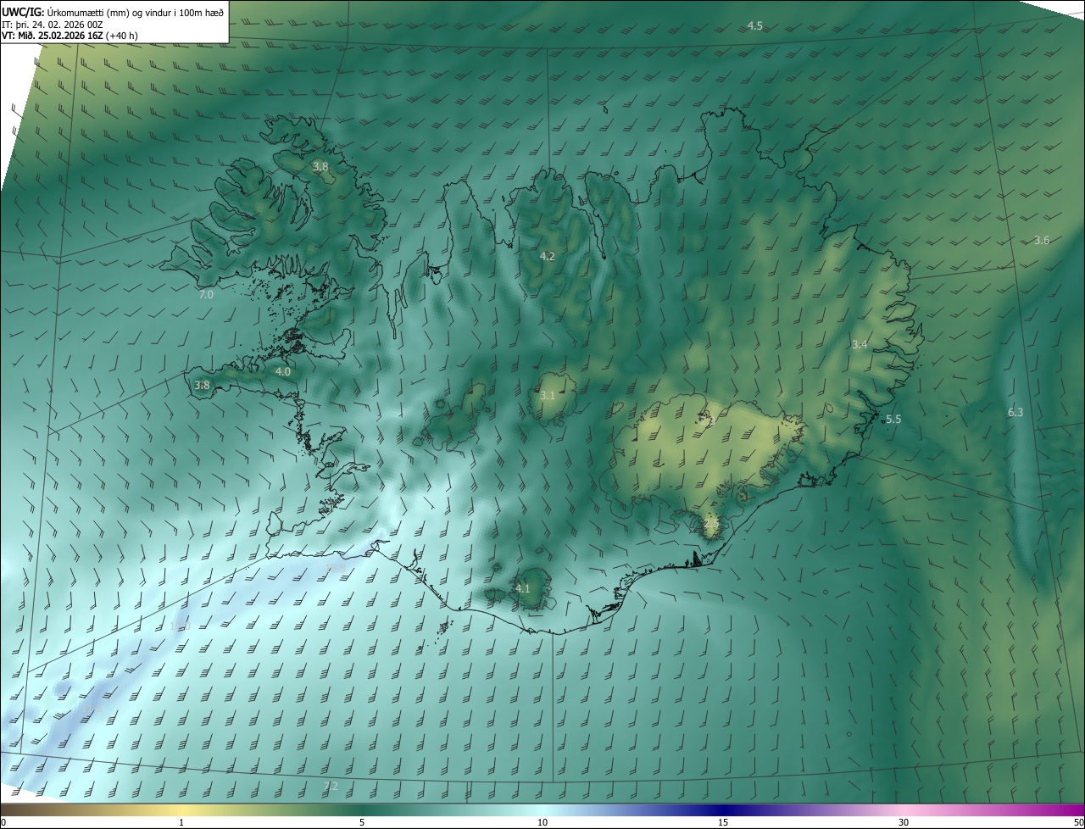This screenshot has width=1085, height=829.
Task: Click the faint 11.0 value over the southwest sea
Action: coord(180,626)
